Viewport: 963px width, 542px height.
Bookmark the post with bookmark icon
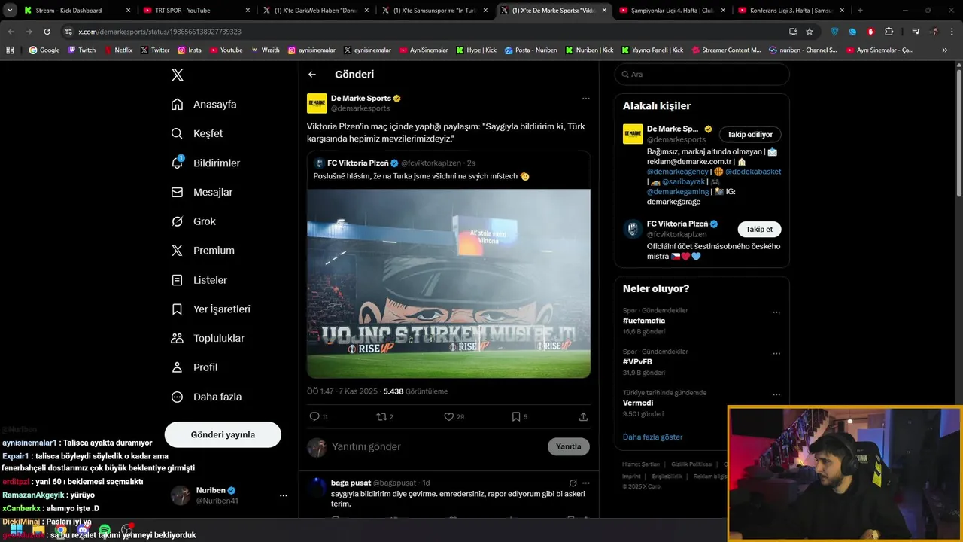pyautogui.click(x=515, y=416)
